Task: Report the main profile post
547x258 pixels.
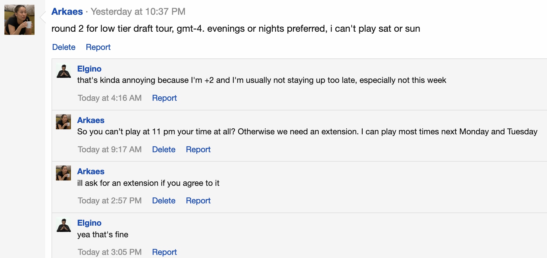Action: pyautogui.click(x=98, y=47)
